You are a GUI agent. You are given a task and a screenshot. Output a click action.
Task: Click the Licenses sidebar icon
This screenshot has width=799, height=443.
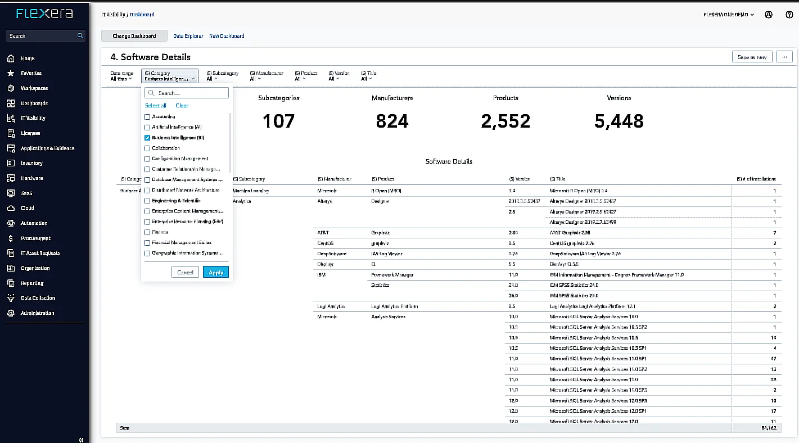10,133
